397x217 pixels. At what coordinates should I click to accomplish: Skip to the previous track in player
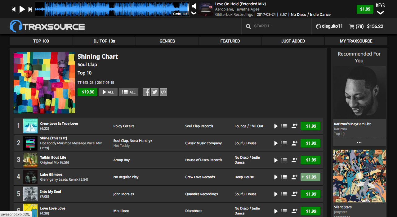pos(14,9)
